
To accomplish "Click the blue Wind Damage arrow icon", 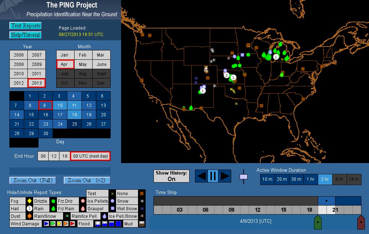I will tap(46, 224).
